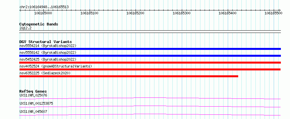Select label nsv5558142 (ByrskaBishop2022)
The height and width of the screenshot is (119, 290).
pos(48,52)
